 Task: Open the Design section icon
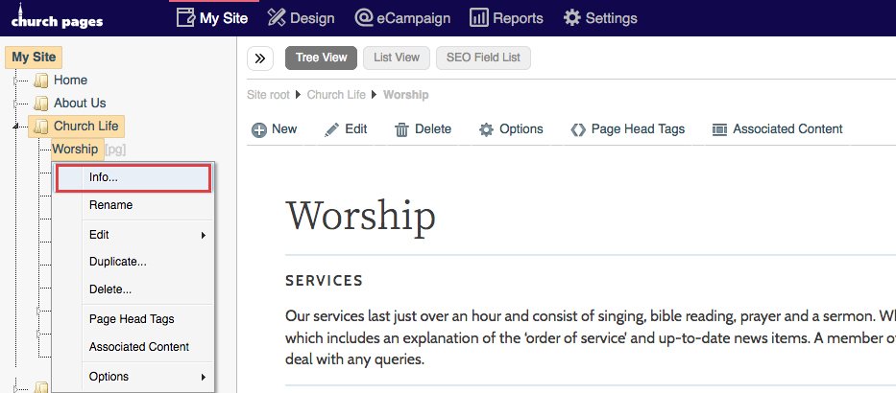277,17
